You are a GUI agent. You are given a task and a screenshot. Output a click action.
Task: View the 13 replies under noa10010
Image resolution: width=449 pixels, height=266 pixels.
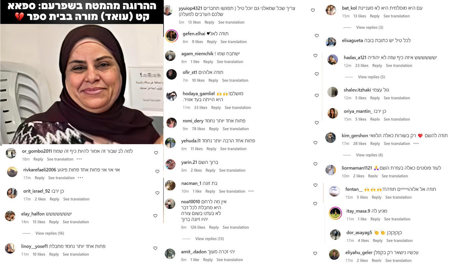point(210,239)
